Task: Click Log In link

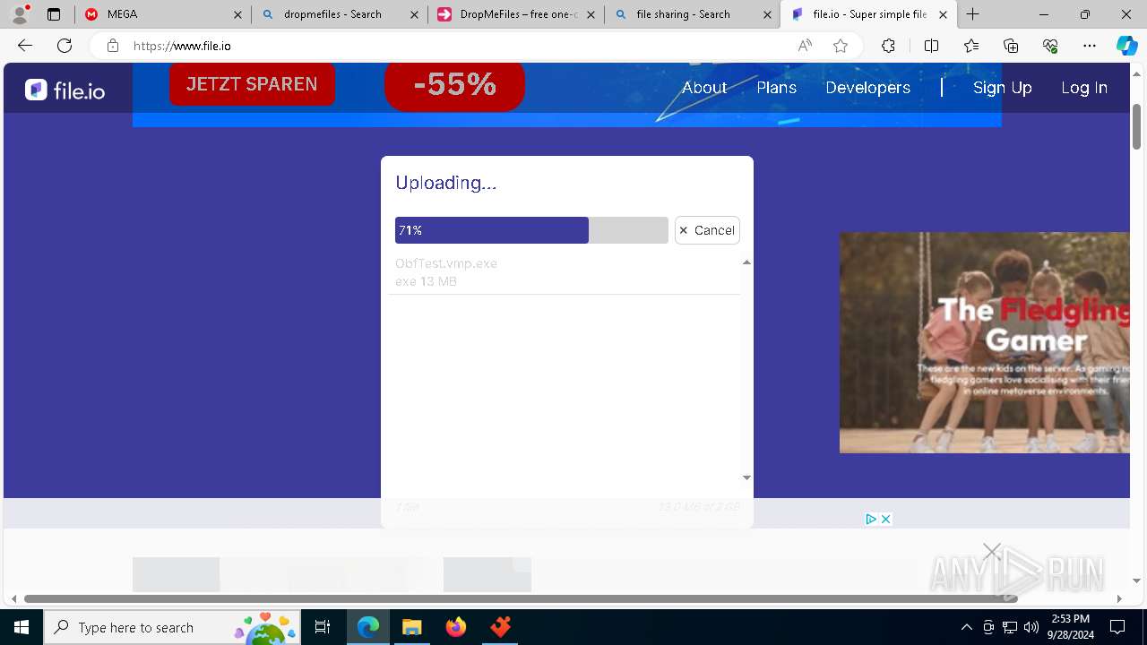Action: pyautogui.click(x=1084, y=88)
